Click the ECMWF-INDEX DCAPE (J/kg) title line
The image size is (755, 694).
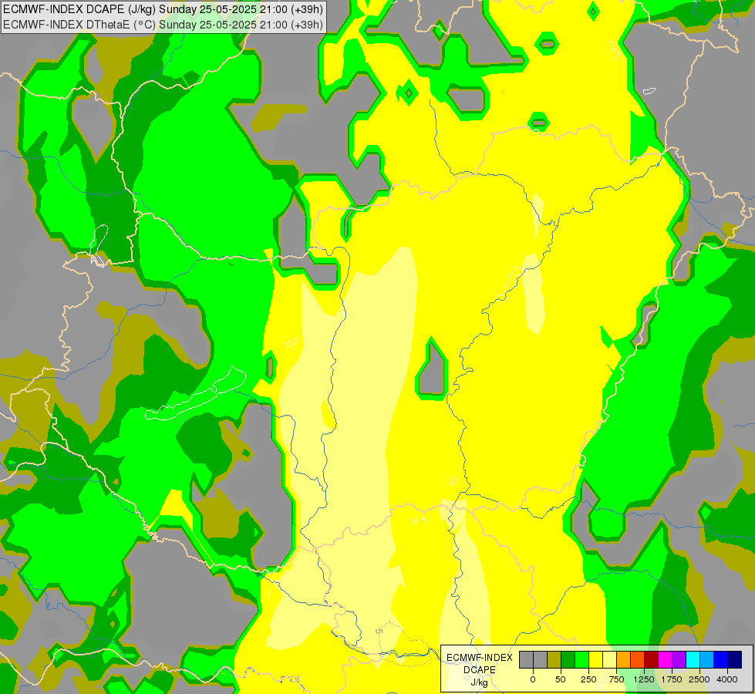click(x=163, y=9)
